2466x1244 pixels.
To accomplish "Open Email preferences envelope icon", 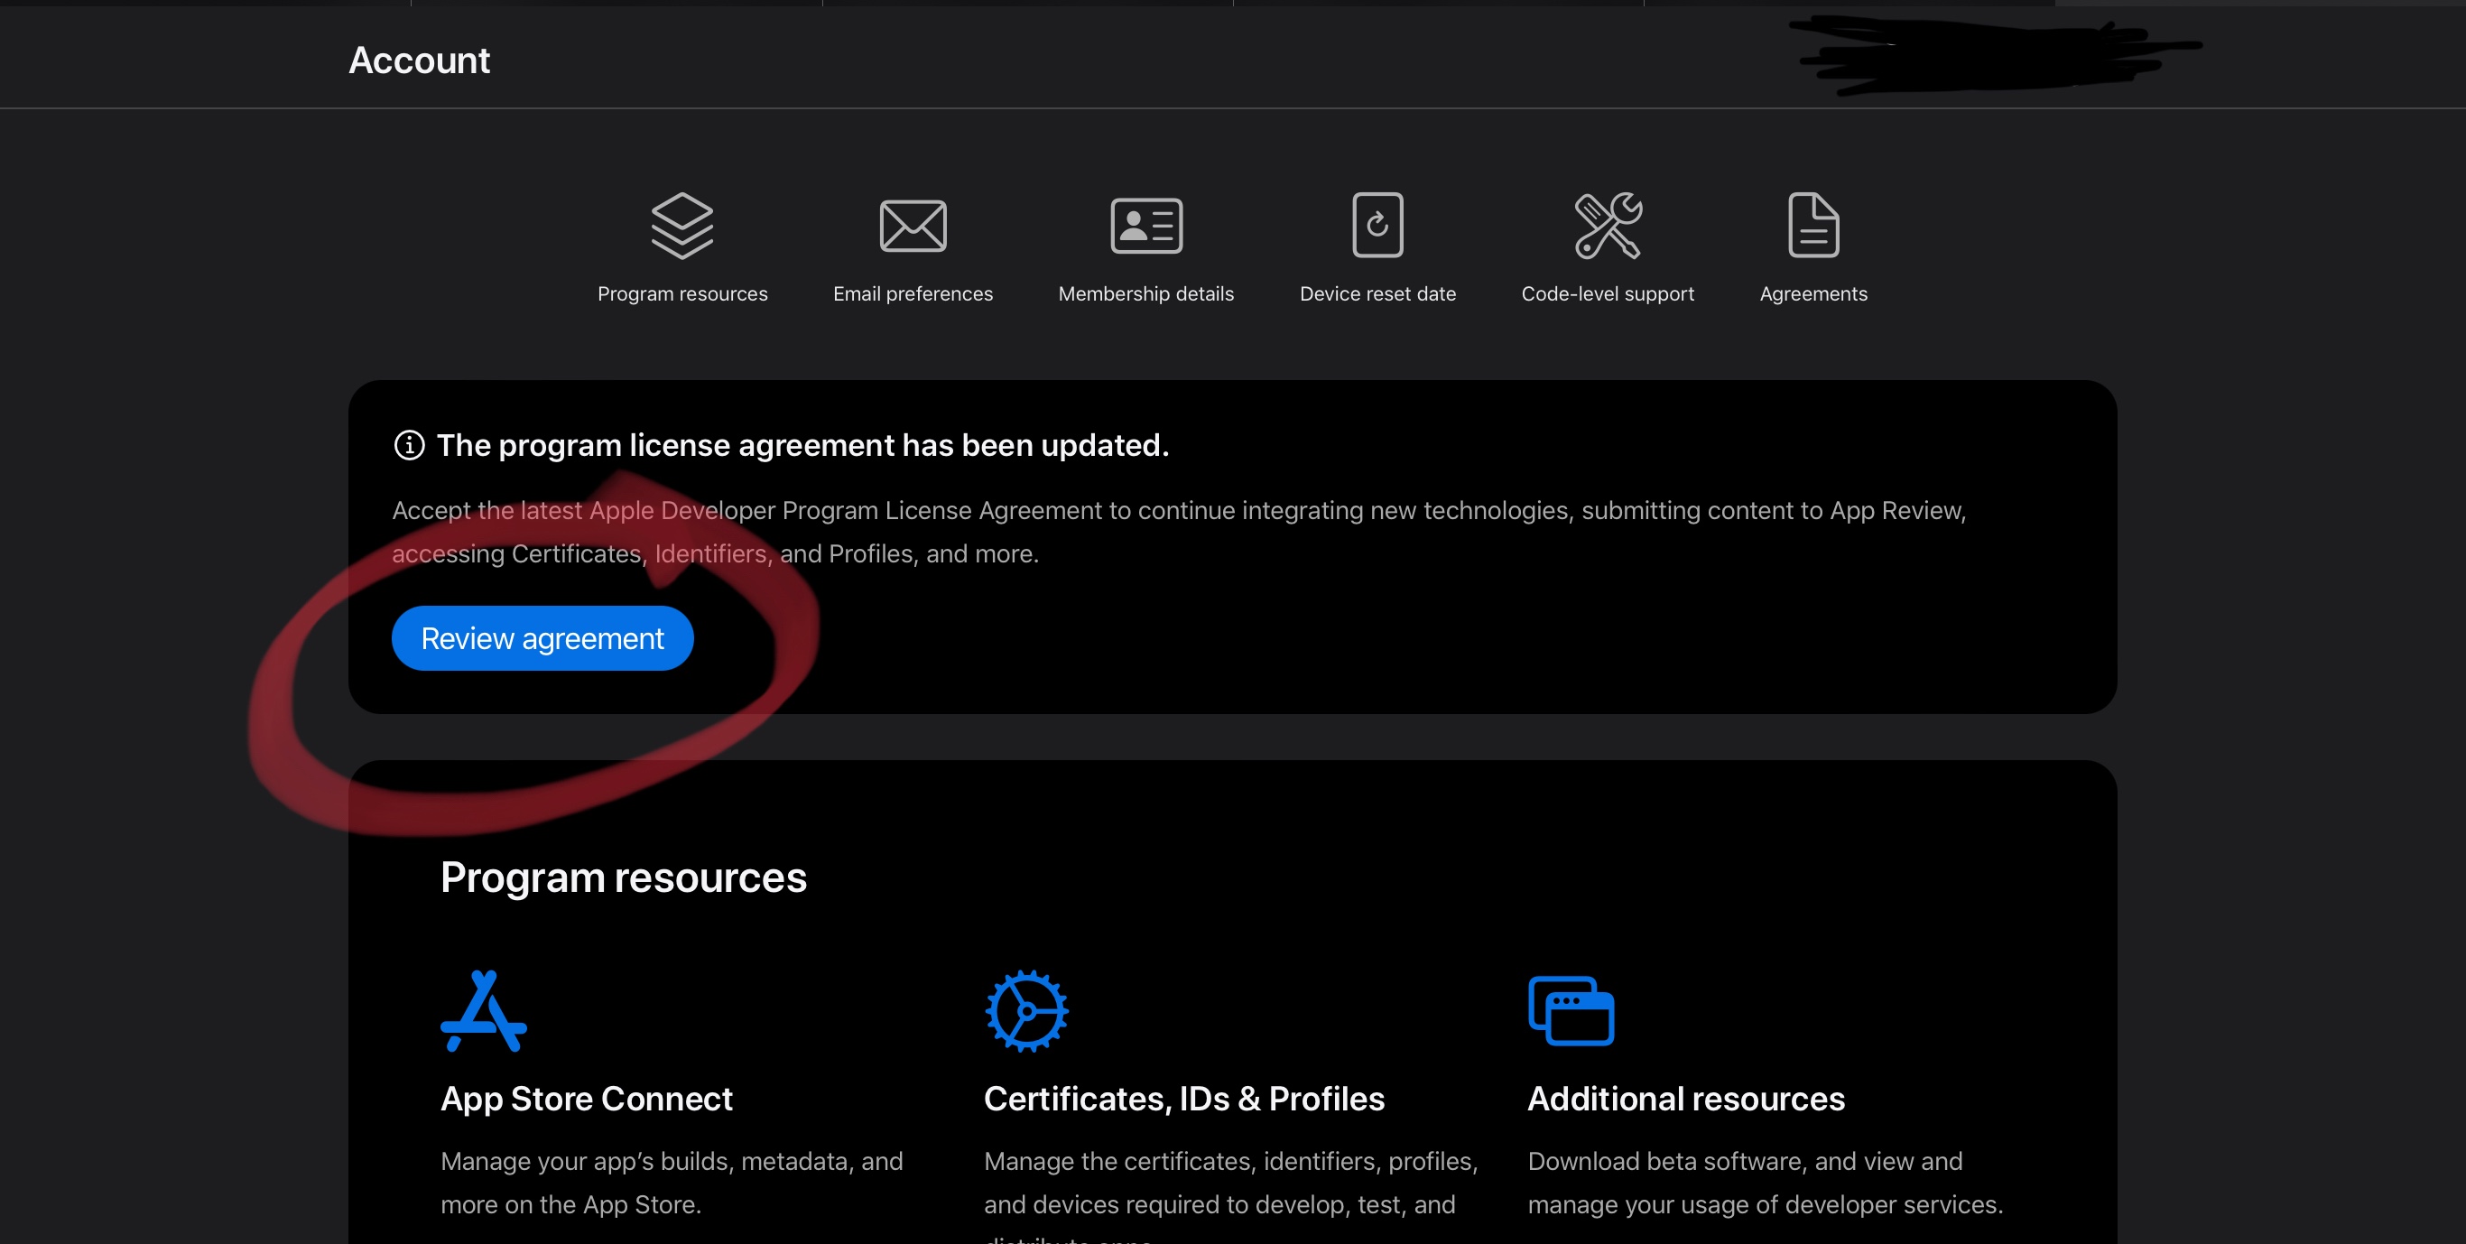I will coord(913,226).
